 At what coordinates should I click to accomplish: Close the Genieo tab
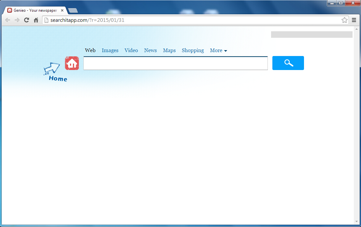pyautogui.click(x=62, y=10)
